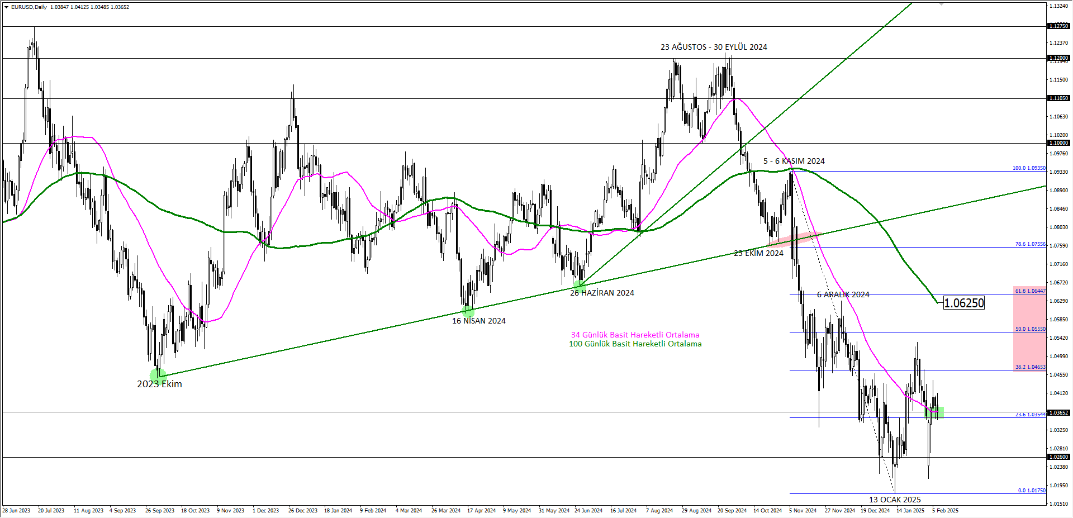Select the pink rectangle between 38.2 and 61.8

(1029, 329)
